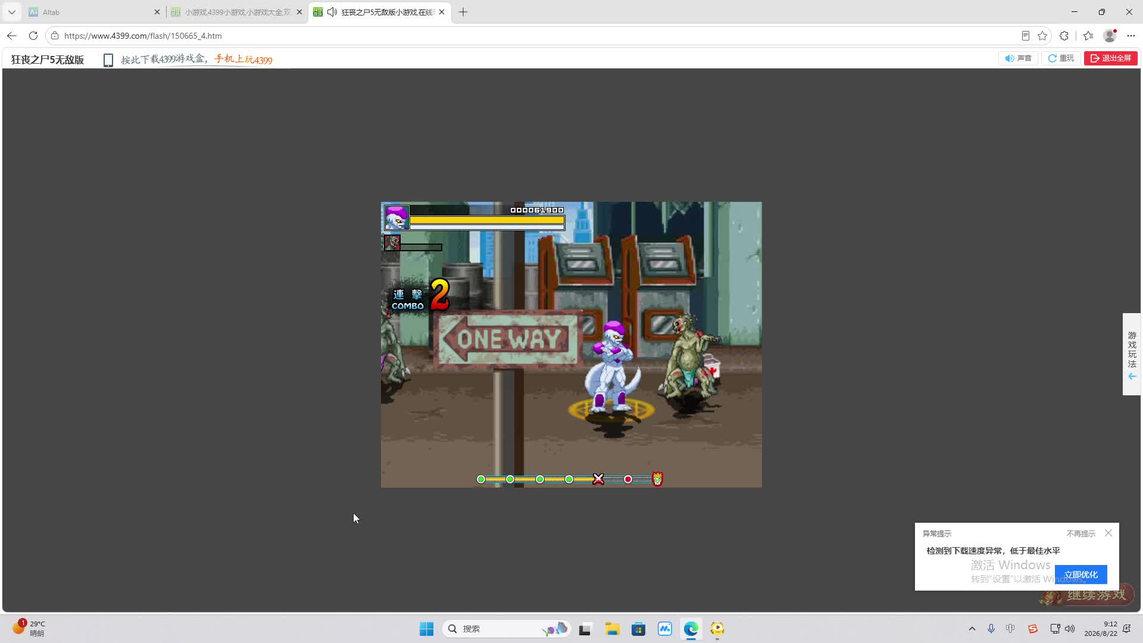Image resolution: width=1143 pixels, height=643 pixels.
Task: Restart the game with 重玩 button
Action: 1061,58
